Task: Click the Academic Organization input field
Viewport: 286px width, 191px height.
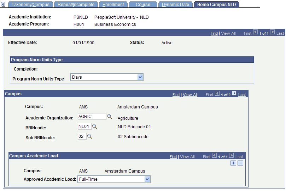Action: pos(92,117)
